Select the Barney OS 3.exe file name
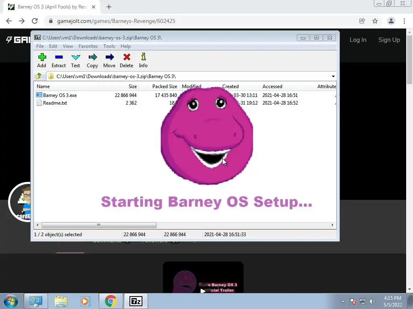This screenshot has width=413, height=309. click(60, 95)
